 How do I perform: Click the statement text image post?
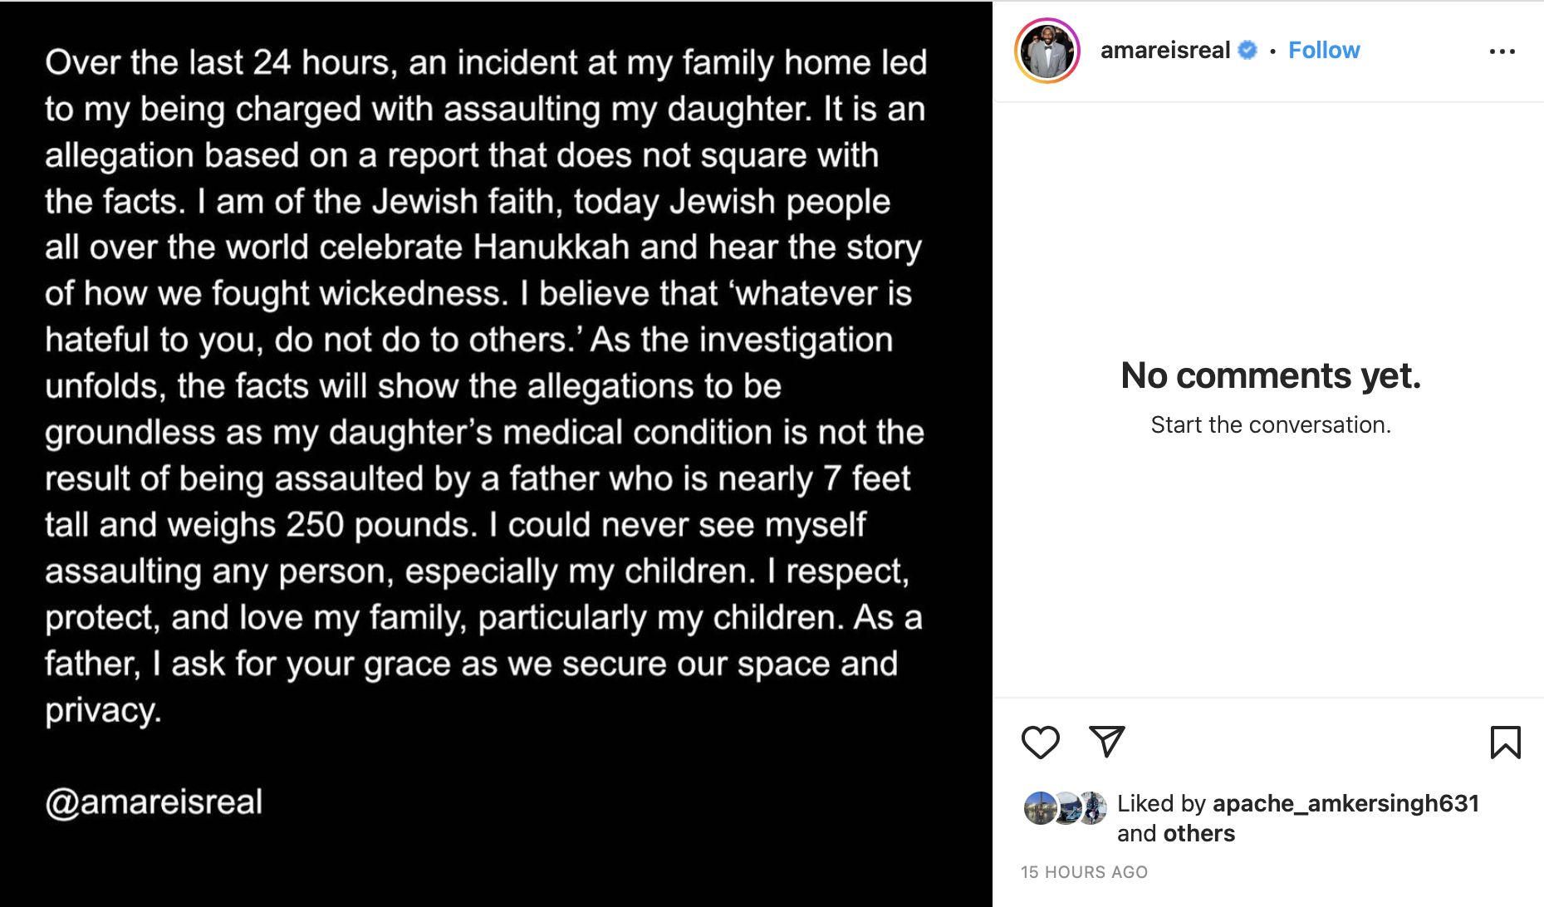[496, 453]
